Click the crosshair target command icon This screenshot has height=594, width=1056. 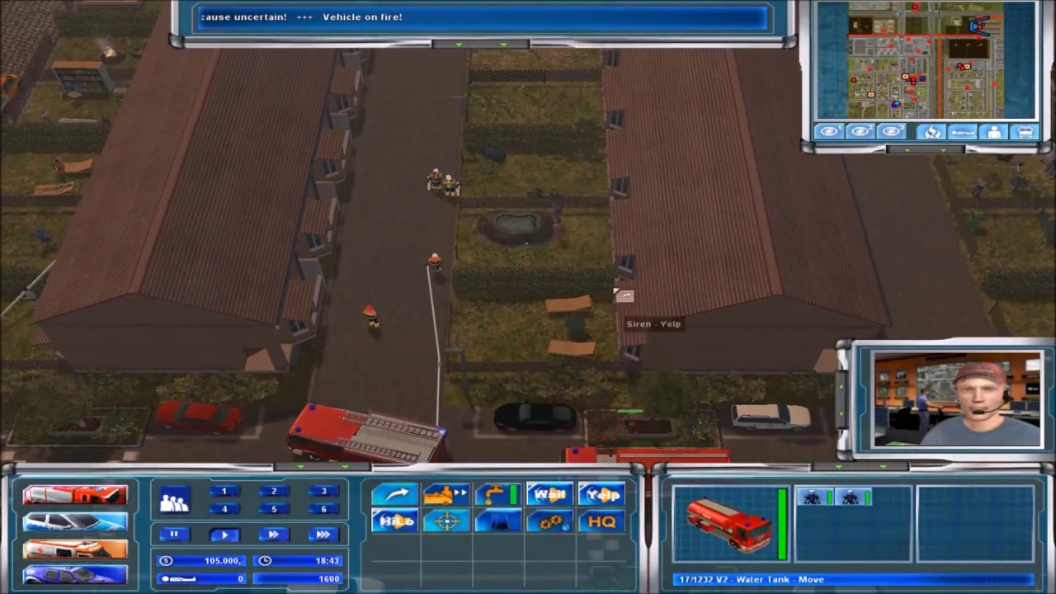446,521
